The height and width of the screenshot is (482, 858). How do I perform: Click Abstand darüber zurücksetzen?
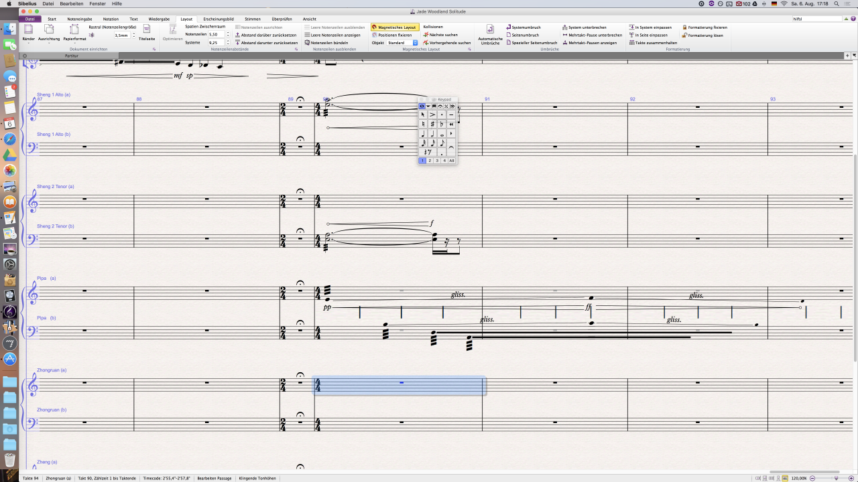pos(266,35)
